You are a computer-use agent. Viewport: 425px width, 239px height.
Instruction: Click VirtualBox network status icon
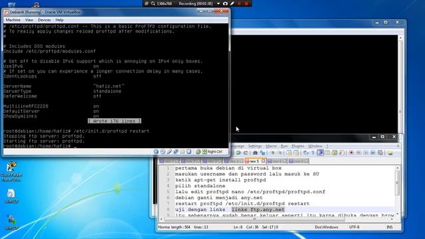point(176,152)
